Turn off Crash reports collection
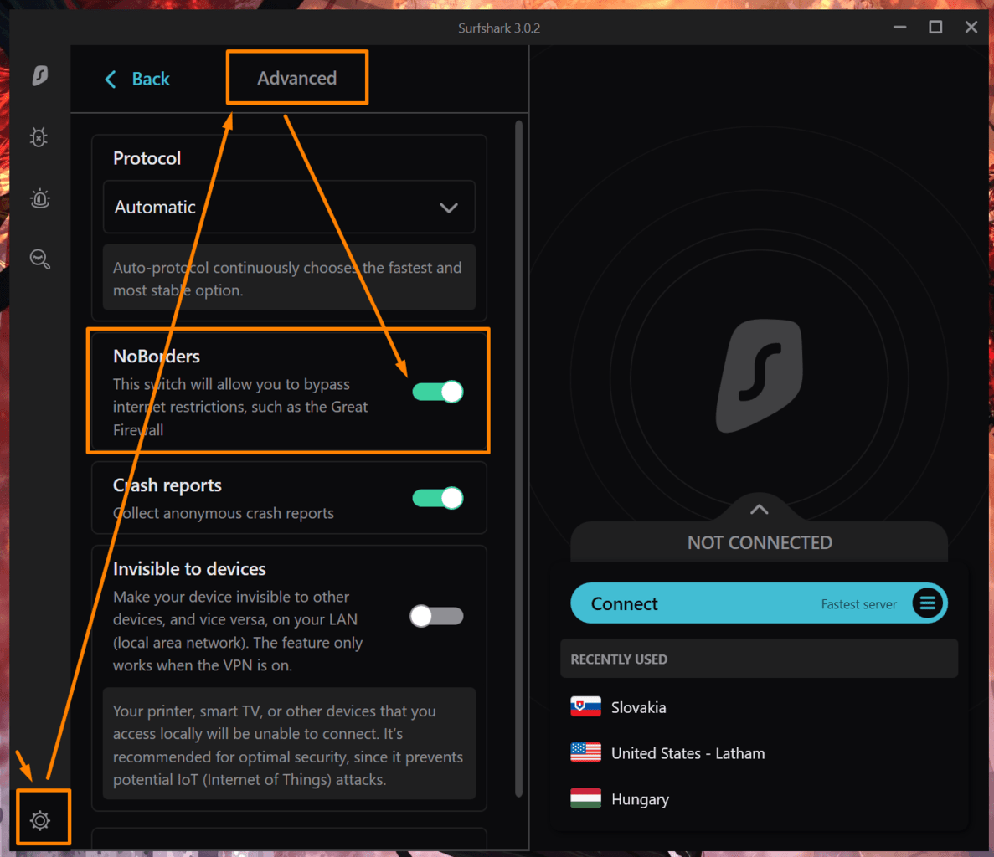Screen dimensions: 994x857 coord(436,497)
